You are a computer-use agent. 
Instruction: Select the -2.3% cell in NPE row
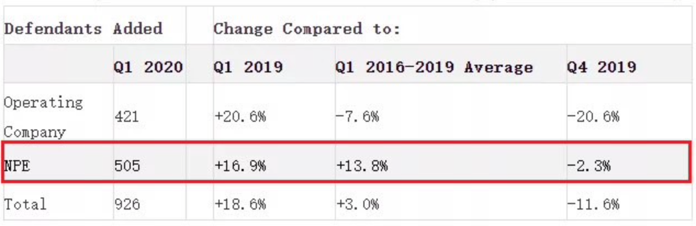[x=588, y=166]
